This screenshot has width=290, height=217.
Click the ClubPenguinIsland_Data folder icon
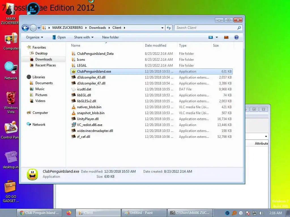point(73,53)
